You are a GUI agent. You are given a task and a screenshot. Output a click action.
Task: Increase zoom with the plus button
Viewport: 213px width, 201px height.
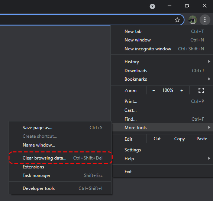[181, 90]
